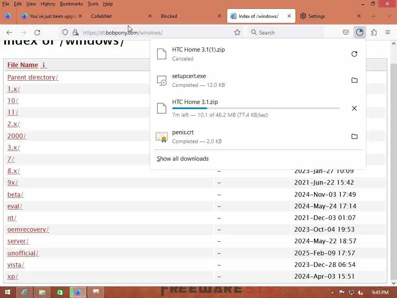Open the tracking protection shield icon
Image resolution: width=397 pixels, height=298 pixels.
click(x=65, y=33)
